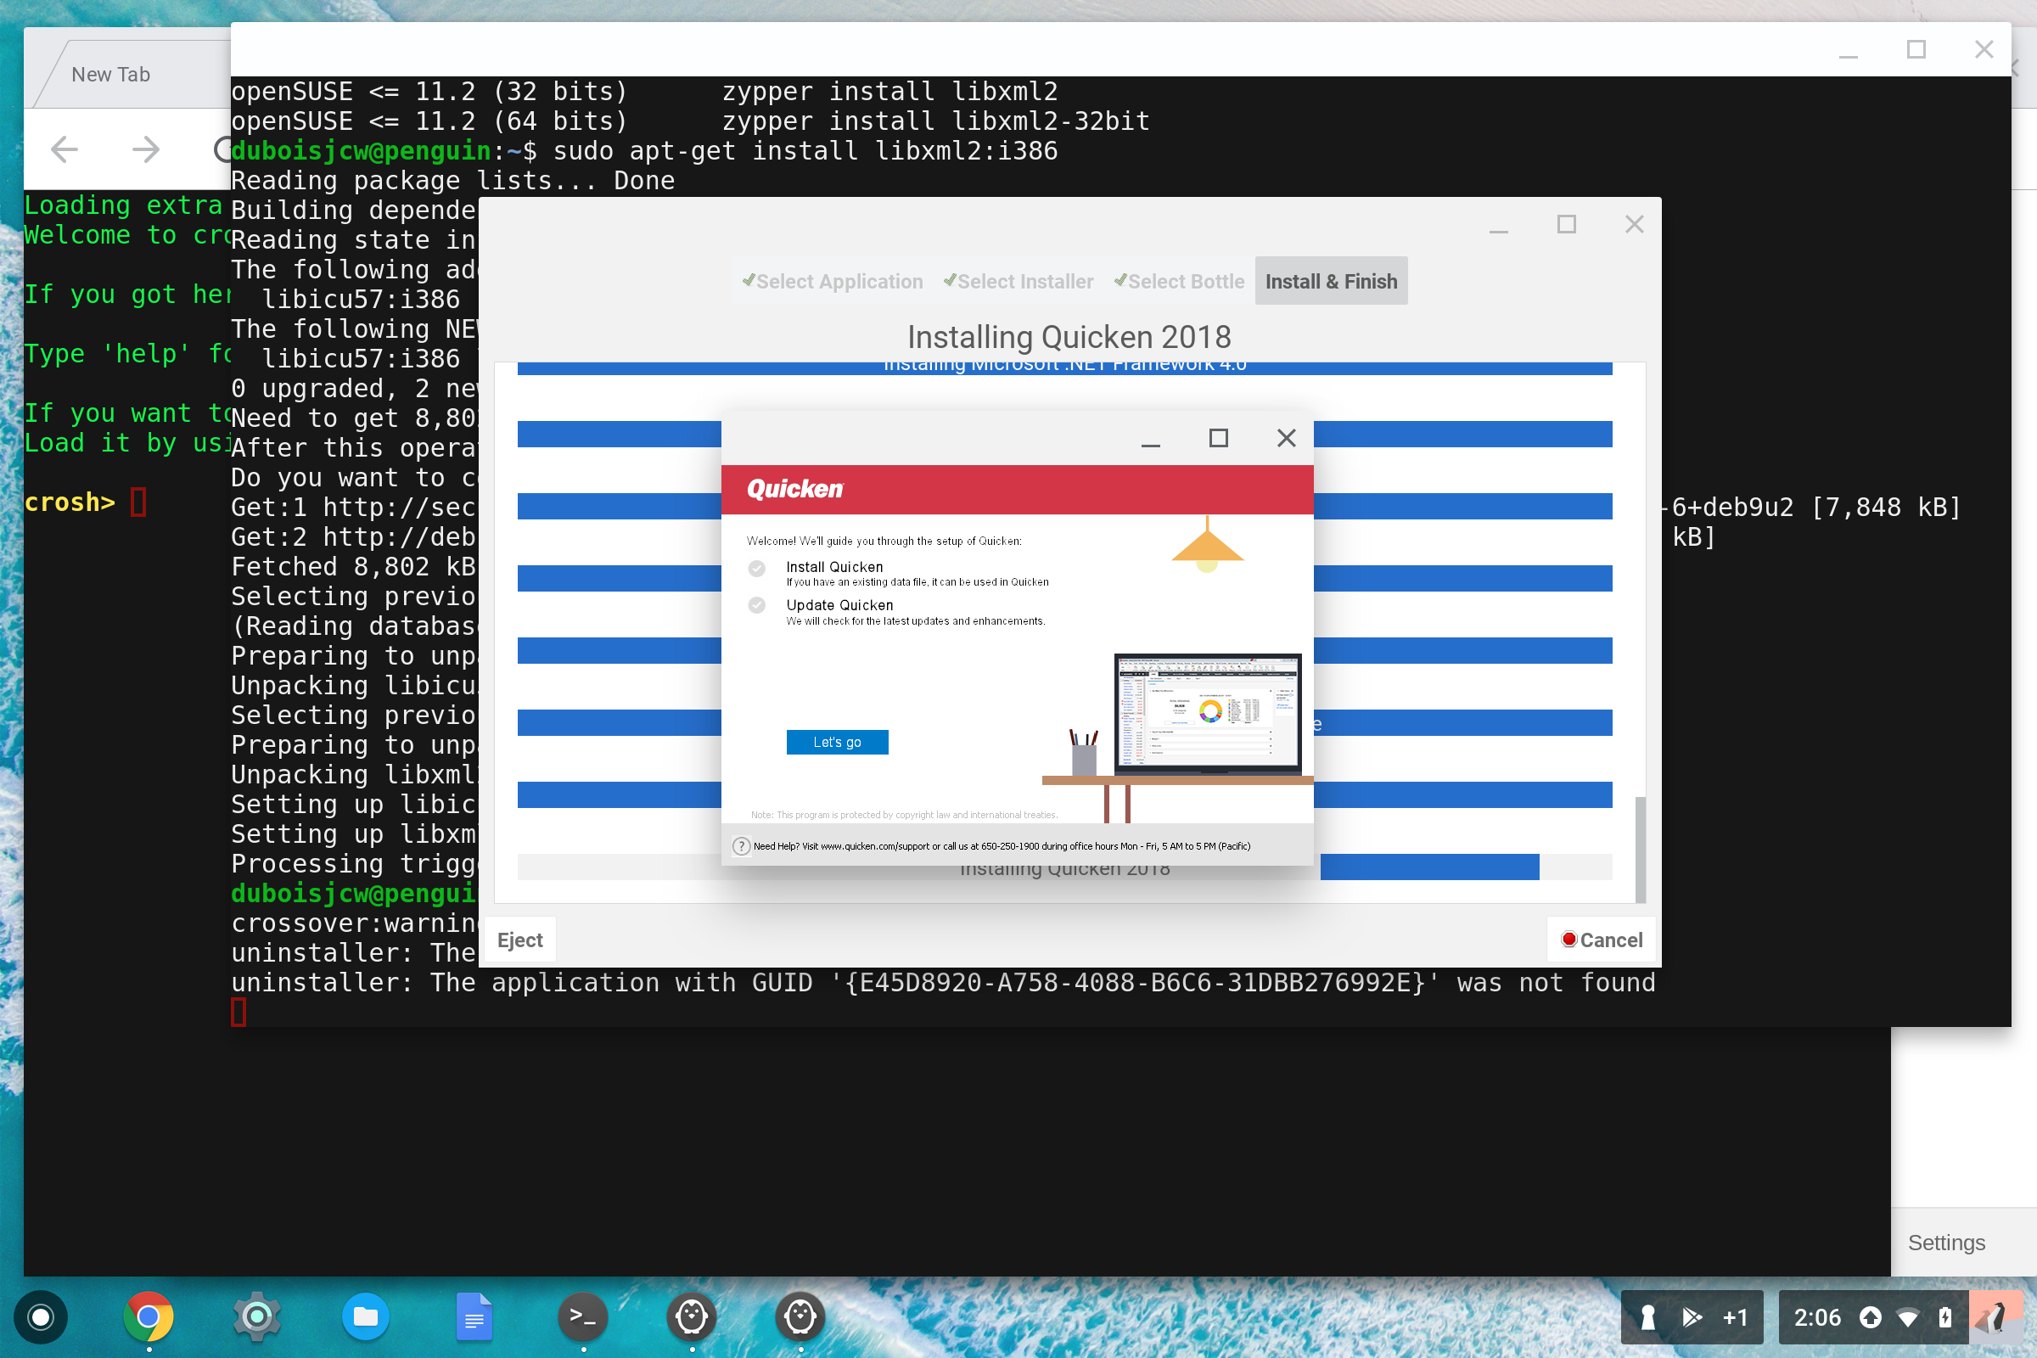Toggle the Install & Finish step indicator
This screenshot has width=2037, height=1358.
1329,280
